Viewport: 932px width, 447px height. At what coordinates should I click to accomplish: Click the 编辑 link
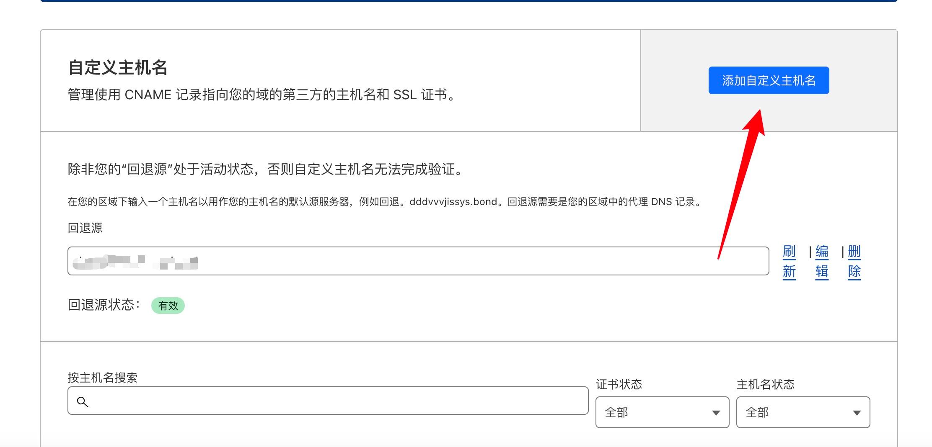[x=822, y=262]
